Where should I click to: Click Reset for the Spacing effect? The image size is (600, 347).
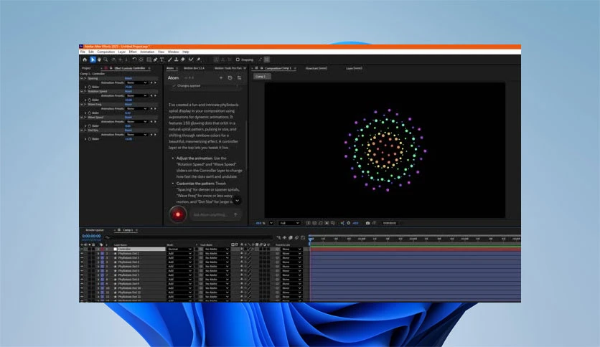(128, 78)
